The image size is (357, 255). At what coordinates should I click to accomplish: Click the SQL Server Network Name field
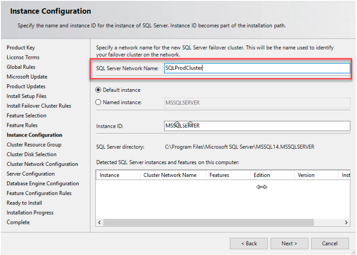(257, 68)
